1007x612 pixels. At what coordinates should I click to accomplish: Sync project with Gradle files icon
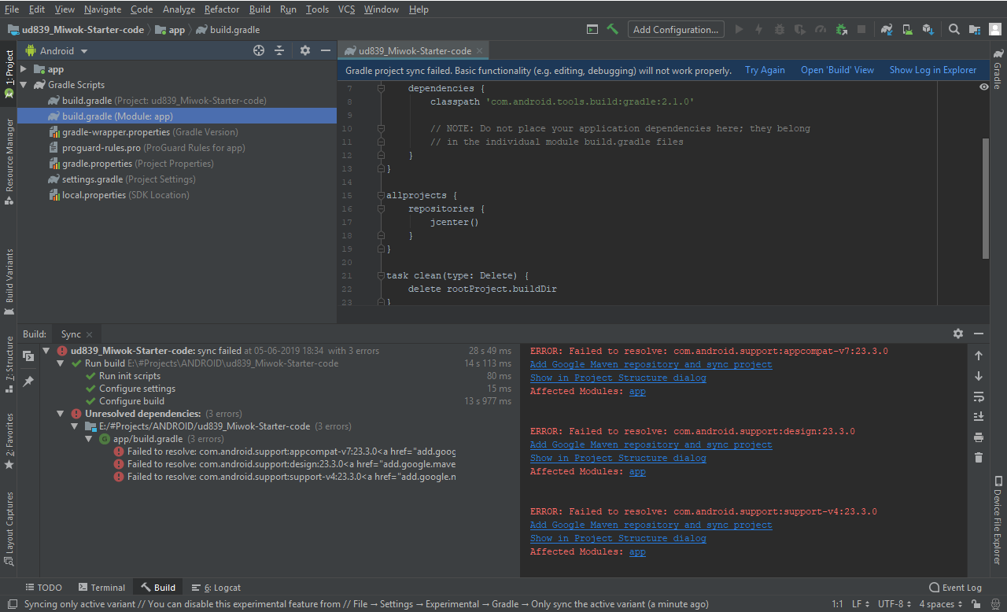887,29
